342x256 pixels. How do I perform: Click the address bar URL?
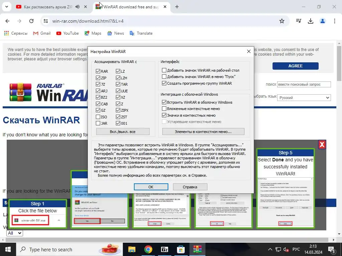[88, 21]
